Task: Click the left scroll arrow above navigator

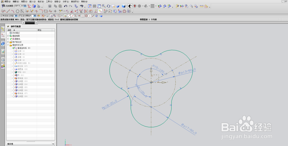Action: pos(24,23)
